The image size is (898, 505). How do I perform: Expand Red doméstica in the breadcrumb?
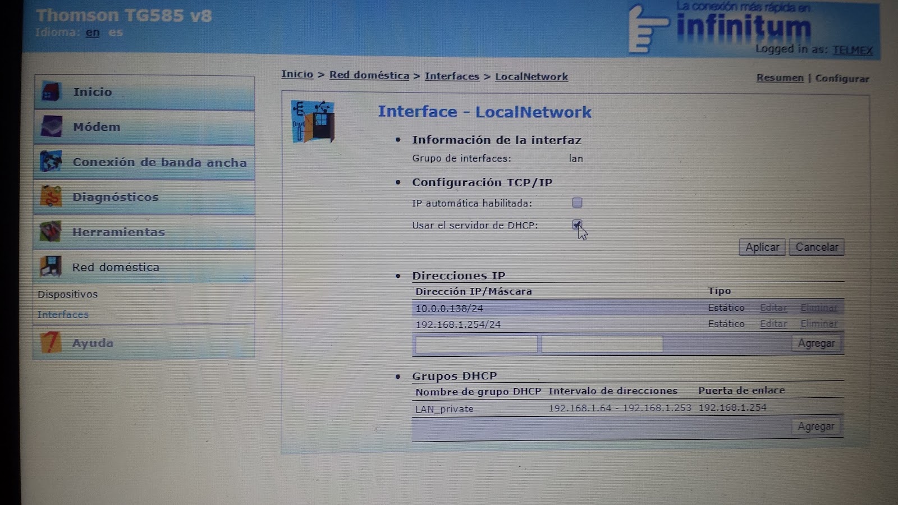coord(369,75)
